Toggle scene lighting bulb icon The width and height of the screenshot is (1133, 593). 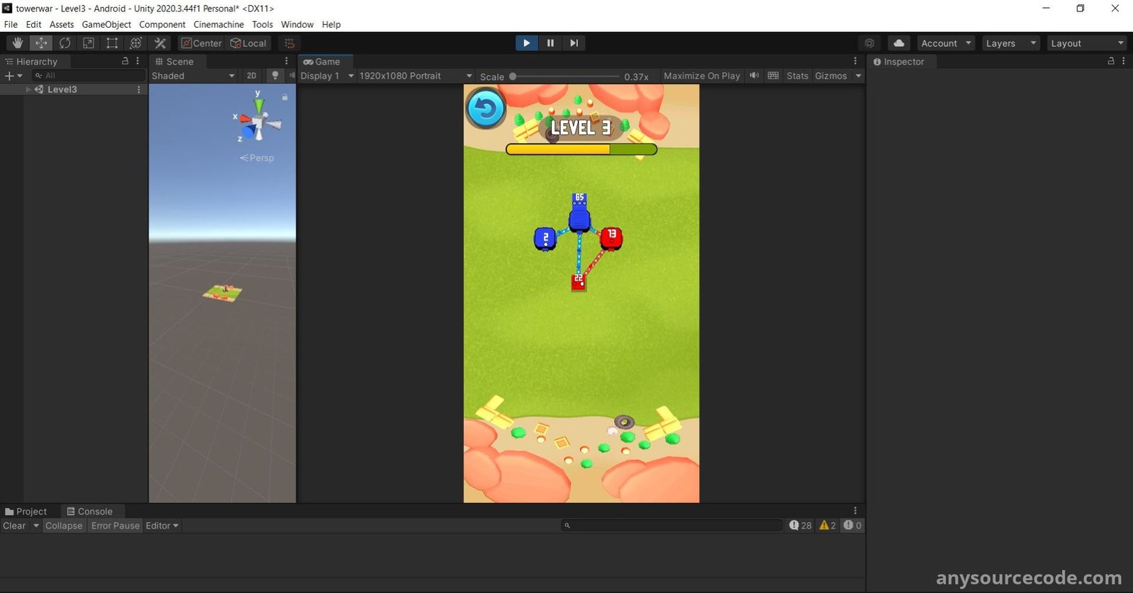point(275,76)
